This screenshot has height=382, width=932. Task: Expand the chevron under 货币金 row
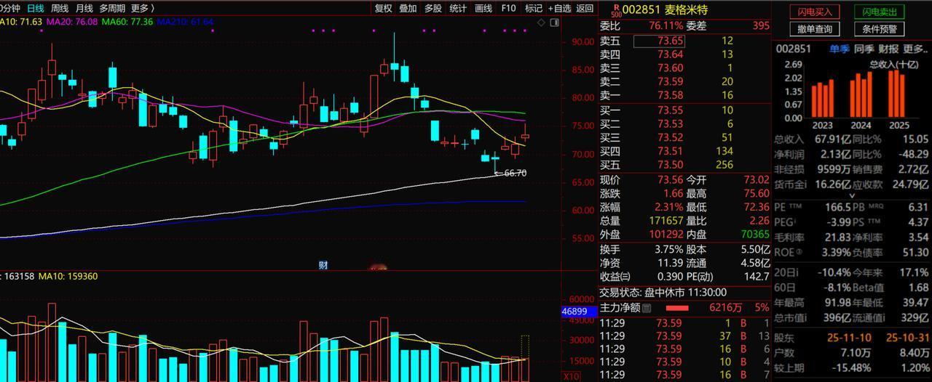click(x=853, y=195)
